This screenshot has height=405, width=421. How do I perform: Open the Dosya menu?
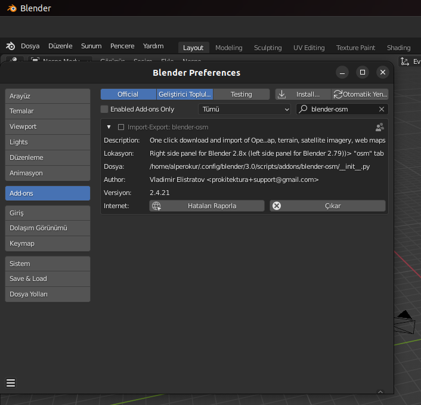point(30,46)
